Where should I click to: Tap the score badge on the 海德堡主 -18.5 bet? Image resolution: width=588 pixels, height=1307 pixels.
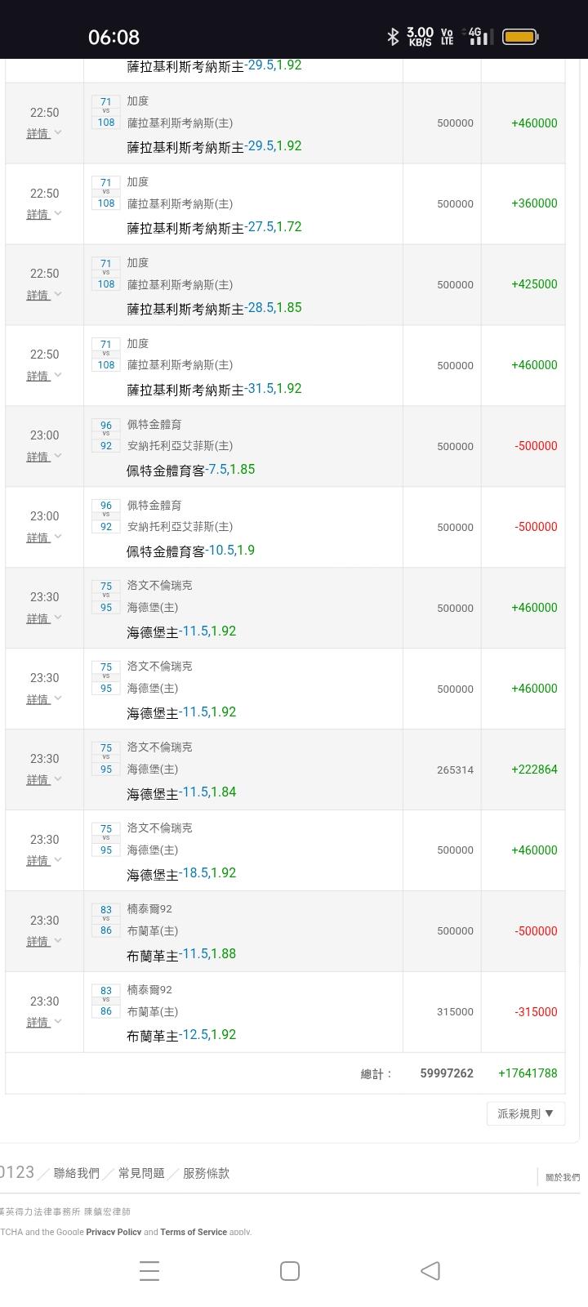coord(106,840)
